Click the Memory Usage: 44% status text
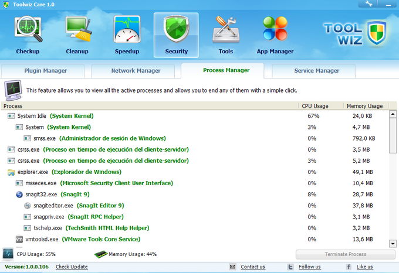The width and height of the screenshot is (399, 273). point(133,254)
